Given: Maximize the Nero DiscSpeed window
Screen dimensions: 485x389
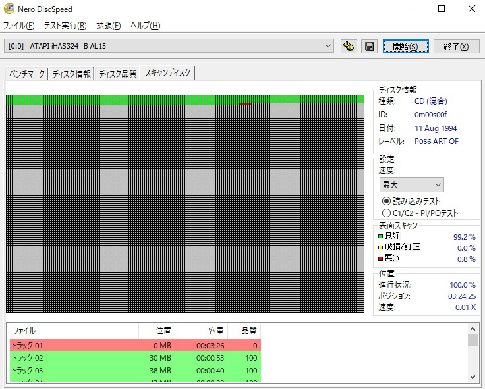Looking at the screenshot, I should (x=442, y=9).
